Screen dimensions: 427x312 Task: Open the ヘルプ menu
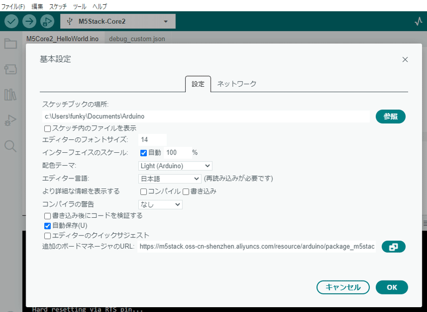100,6
